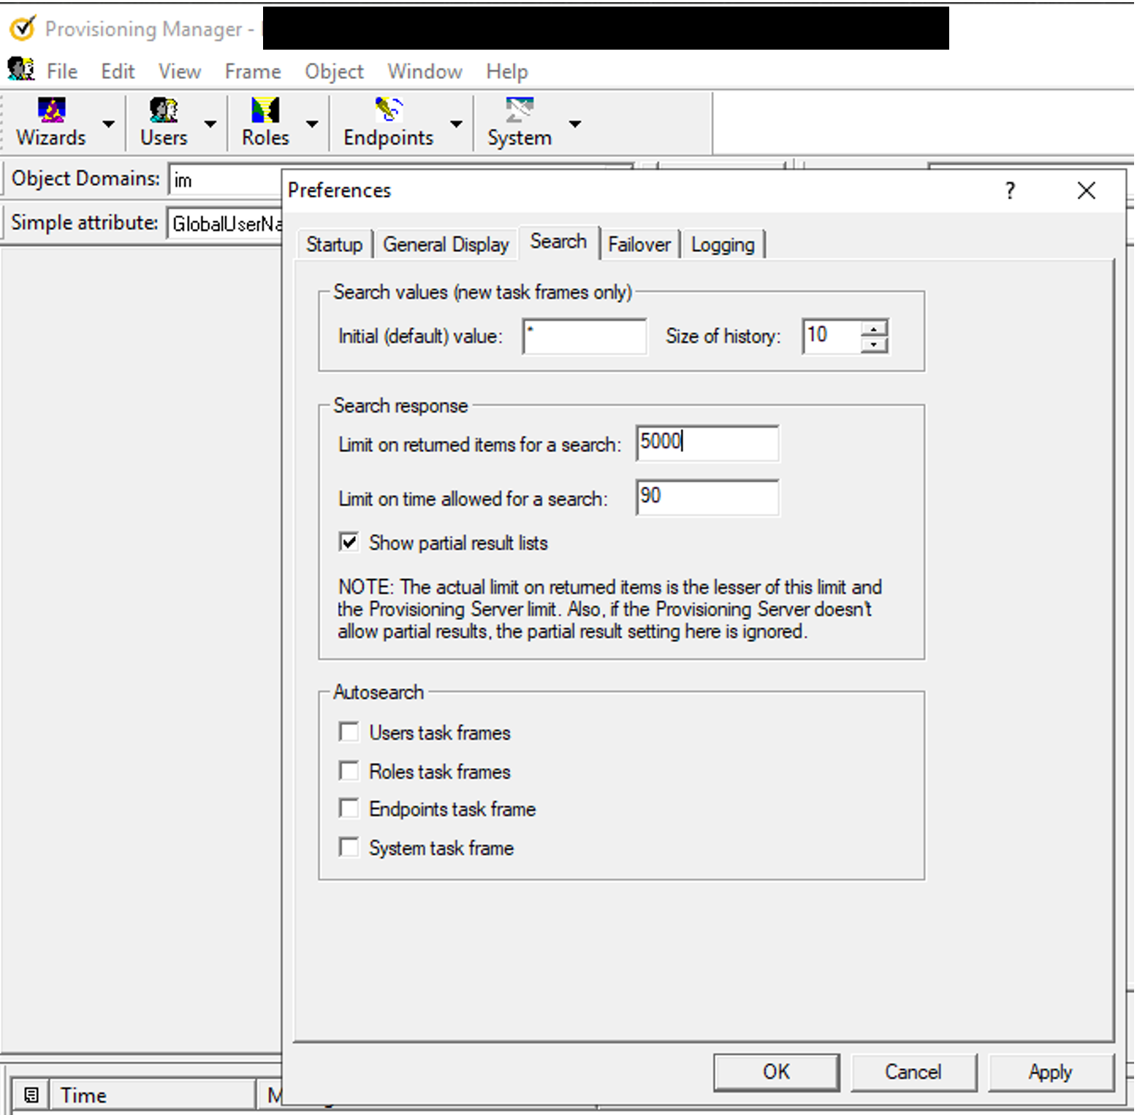The width and height of the screenshot is (1137, 1115).
Task: Increase Size of history with up arrow
Action: 874,329
